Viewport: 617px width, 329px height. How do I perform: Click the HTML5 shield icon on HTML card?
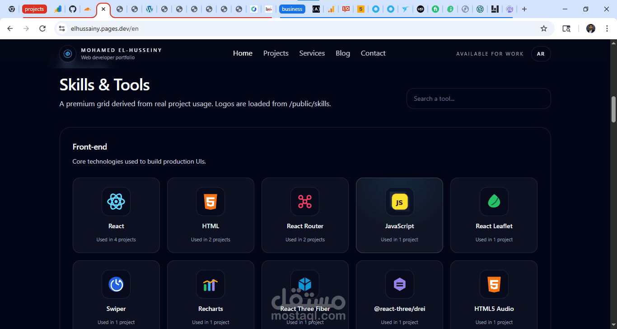point(210,202)
